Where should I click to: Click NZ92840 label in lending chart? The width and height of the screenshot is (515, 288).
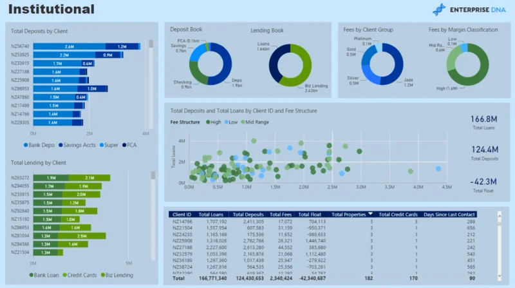pyautogui.click(x=20, y=211)
